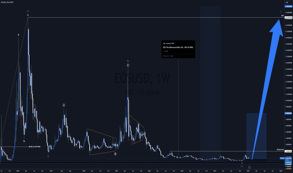Click the circled A wave label
The image size is (293, 173).
coord(64,105)
